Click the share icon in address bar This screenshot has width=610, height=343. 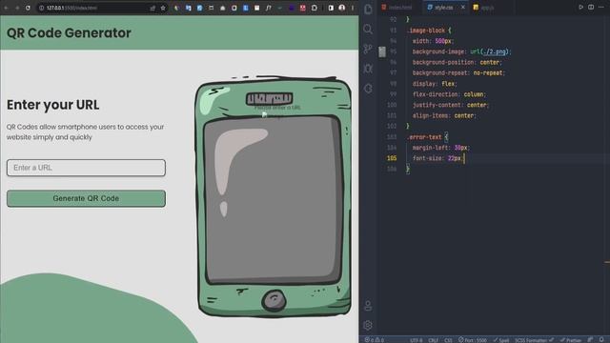(152, 8)
